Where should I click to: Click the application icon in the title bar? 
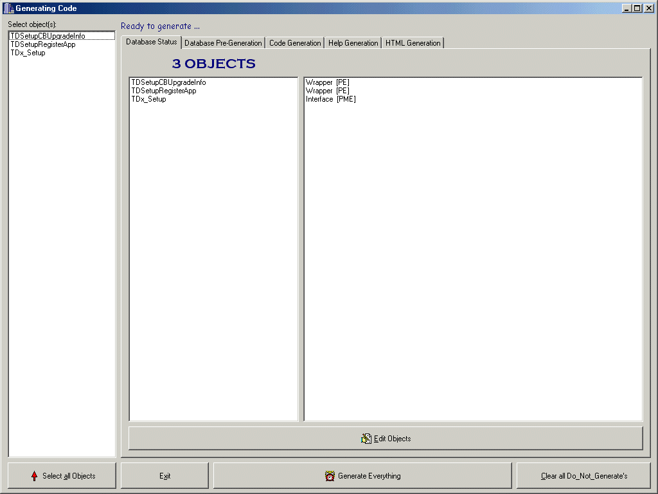(8, 8)
